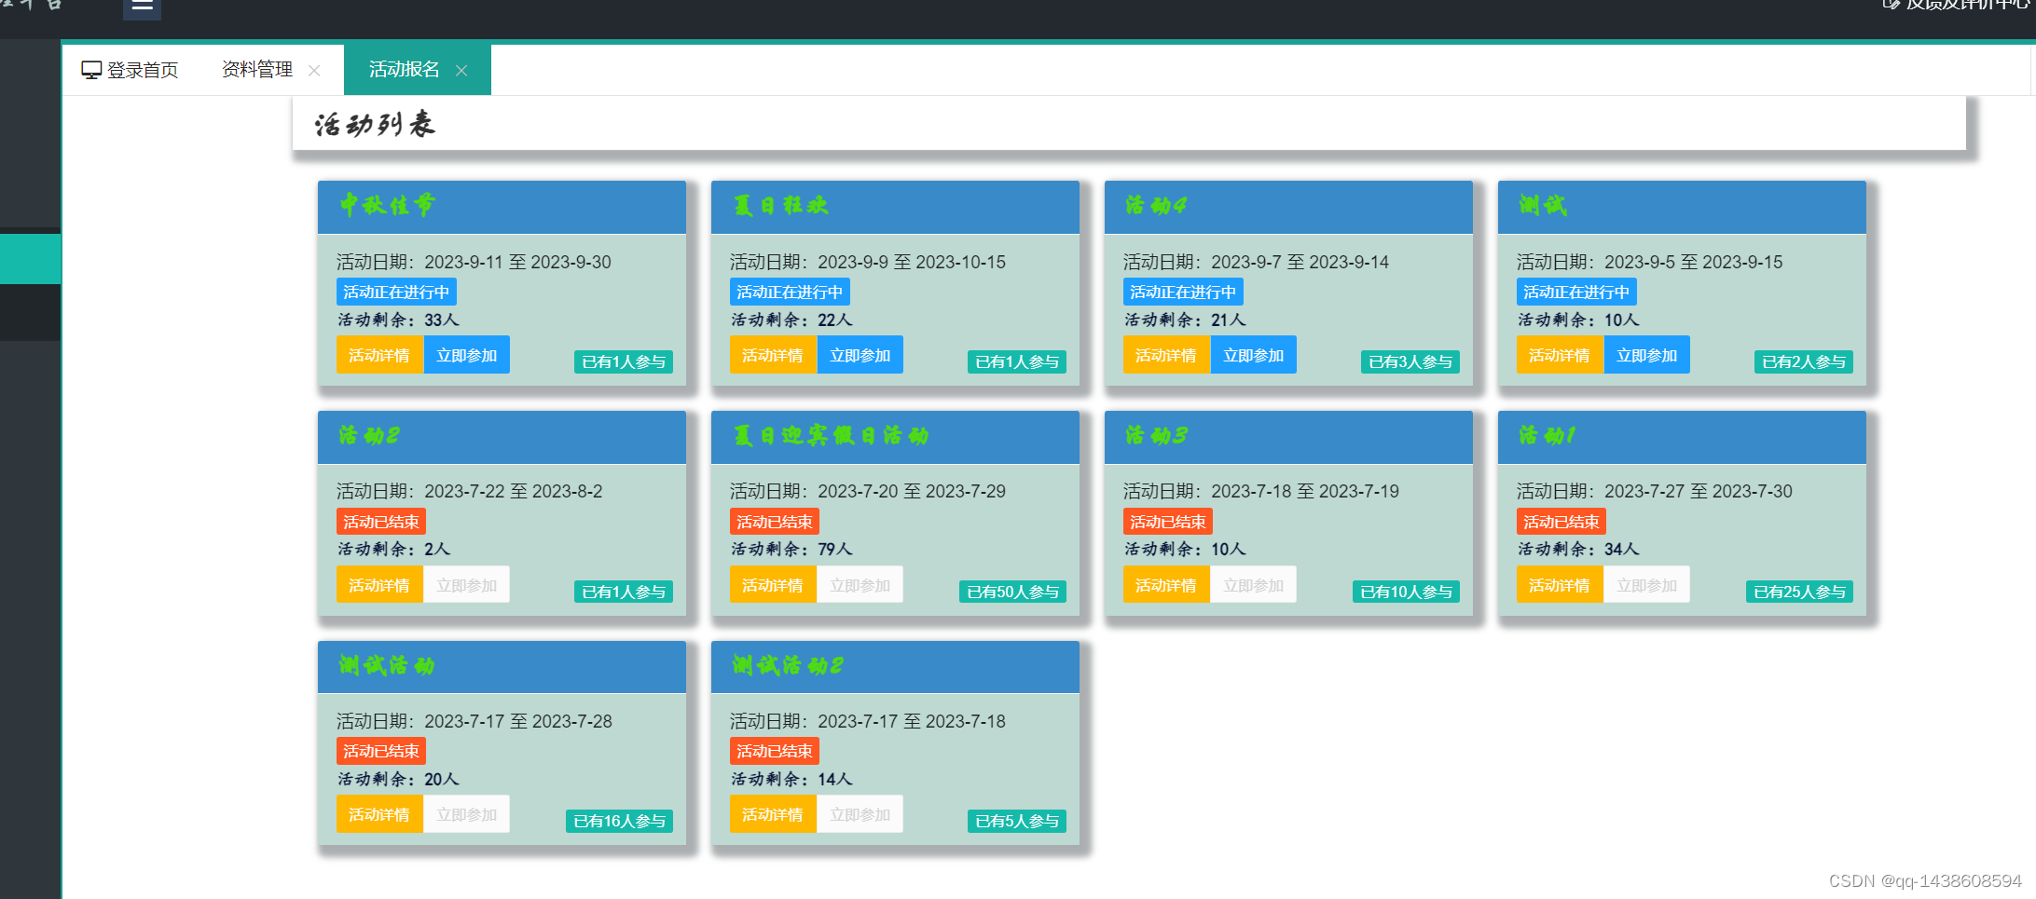Click the monitor icon on 登录首页 tab
Screen dimensions: 2036x899
pos(91,70)
